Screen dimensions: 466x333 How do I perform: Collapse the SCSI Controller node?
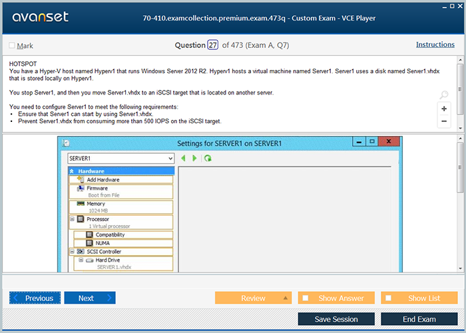click(72, 252)
